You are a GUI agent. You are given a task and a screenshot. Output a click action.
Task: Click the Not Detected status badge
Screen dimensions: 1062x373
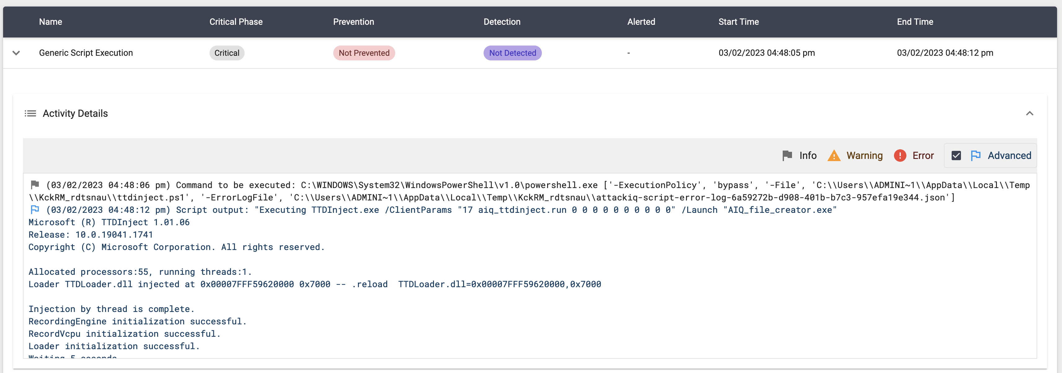(x=512, y=53)
